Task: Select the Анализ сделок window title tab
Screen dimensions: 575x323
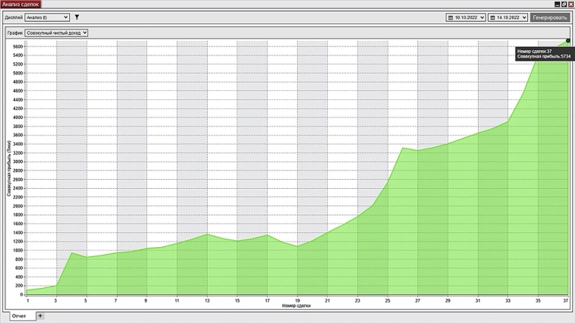Action: coord(20,4)
